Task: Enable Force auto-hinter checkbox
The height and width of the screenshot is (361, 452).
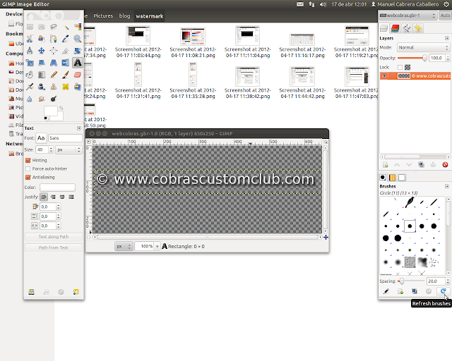Action: coord(28,169)
